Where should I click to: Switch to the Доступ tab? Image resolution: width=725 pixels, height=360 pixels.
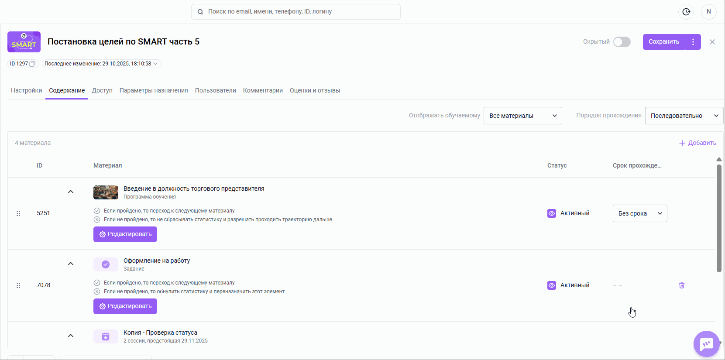pyautogui.click(x=102, y=90)
